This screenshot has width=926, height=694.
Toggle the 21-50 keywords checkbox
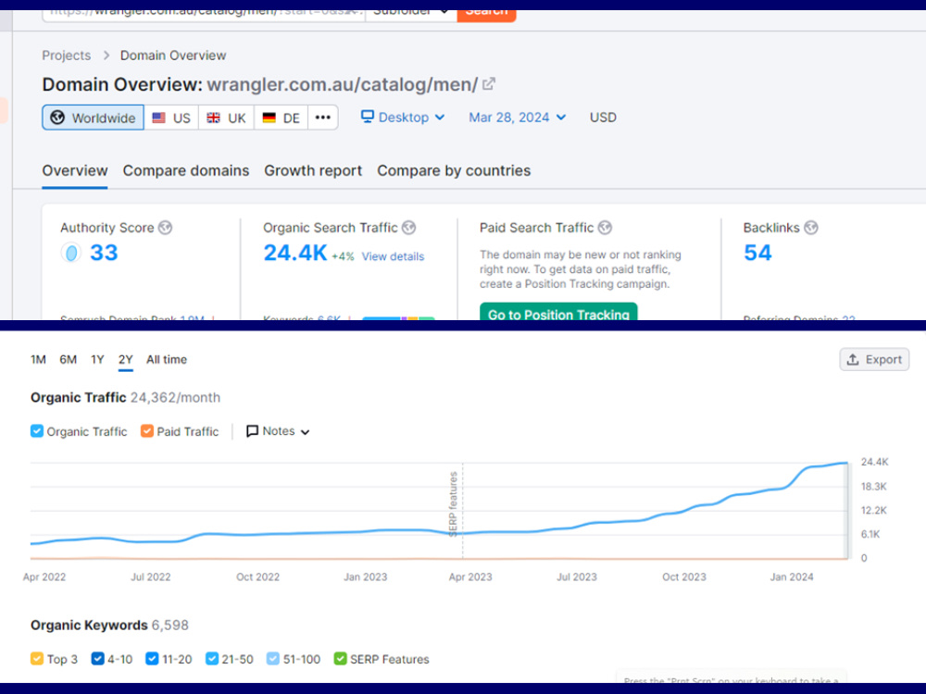pos(212,659)
